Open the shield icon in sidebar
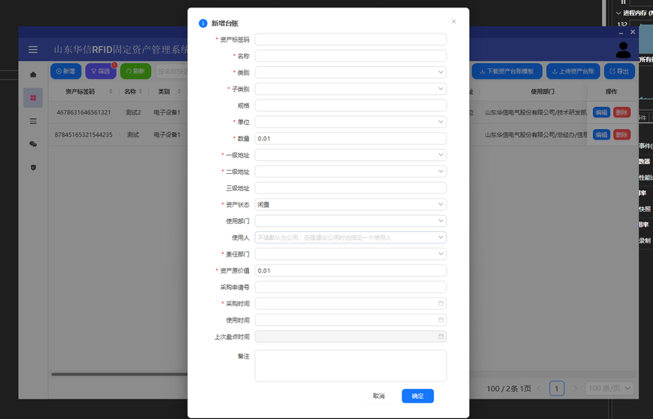 (33, 167)
